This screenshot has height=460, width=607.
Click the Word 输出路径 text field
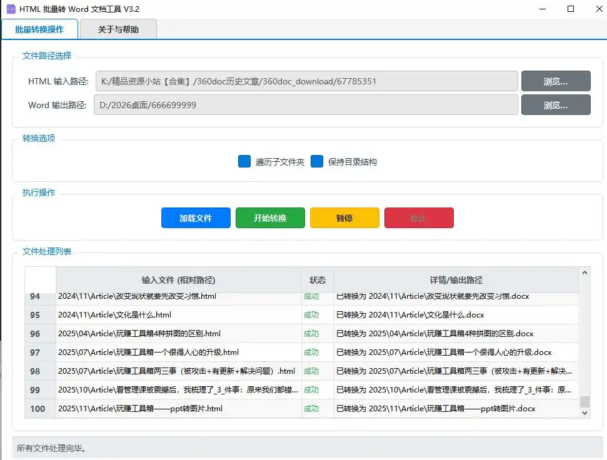pos(306,105)
